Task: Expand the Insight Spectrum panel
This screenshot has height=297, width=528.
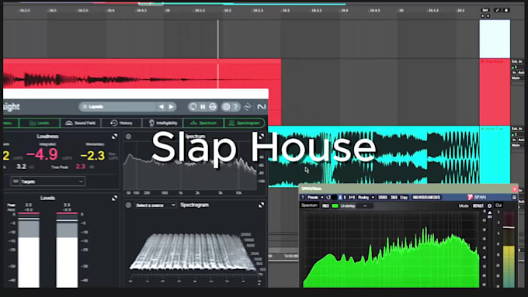Action: 262,136
